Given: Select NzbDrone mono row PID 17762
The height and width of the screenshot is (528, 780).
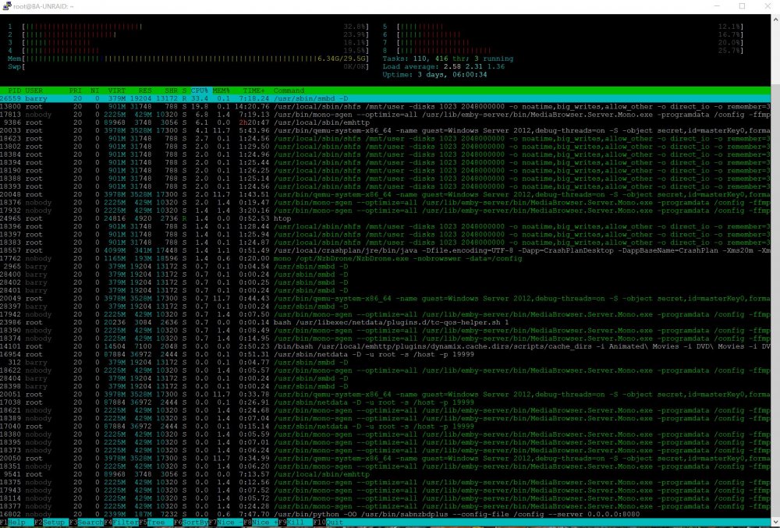Looking at the screenshot, I should point(385,258).
